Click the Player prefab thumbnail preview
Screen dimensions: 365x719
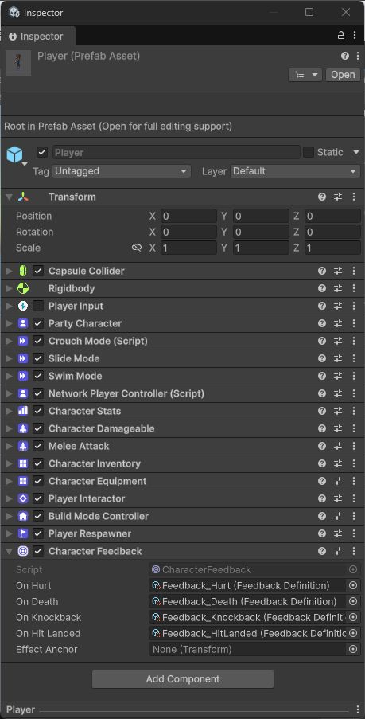click(18, 63)
